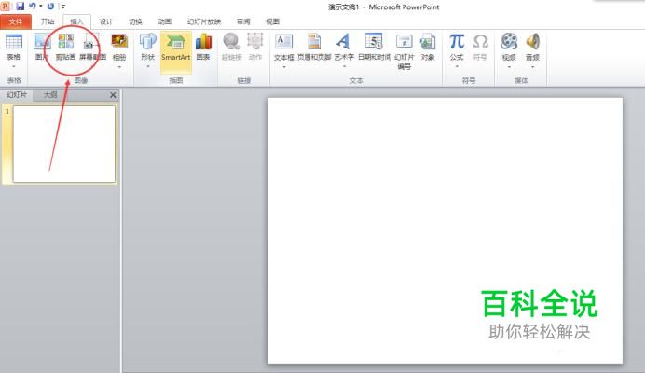This screenshot has width=645, height=373.
Task: Select the 插入 Insert tab
Action: click(x=76, y=21)
